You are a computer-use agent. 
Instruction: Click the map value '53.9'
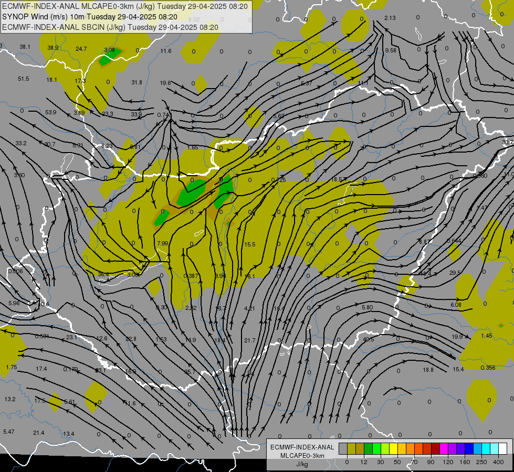pyautogui.click(x=51, y=112)
